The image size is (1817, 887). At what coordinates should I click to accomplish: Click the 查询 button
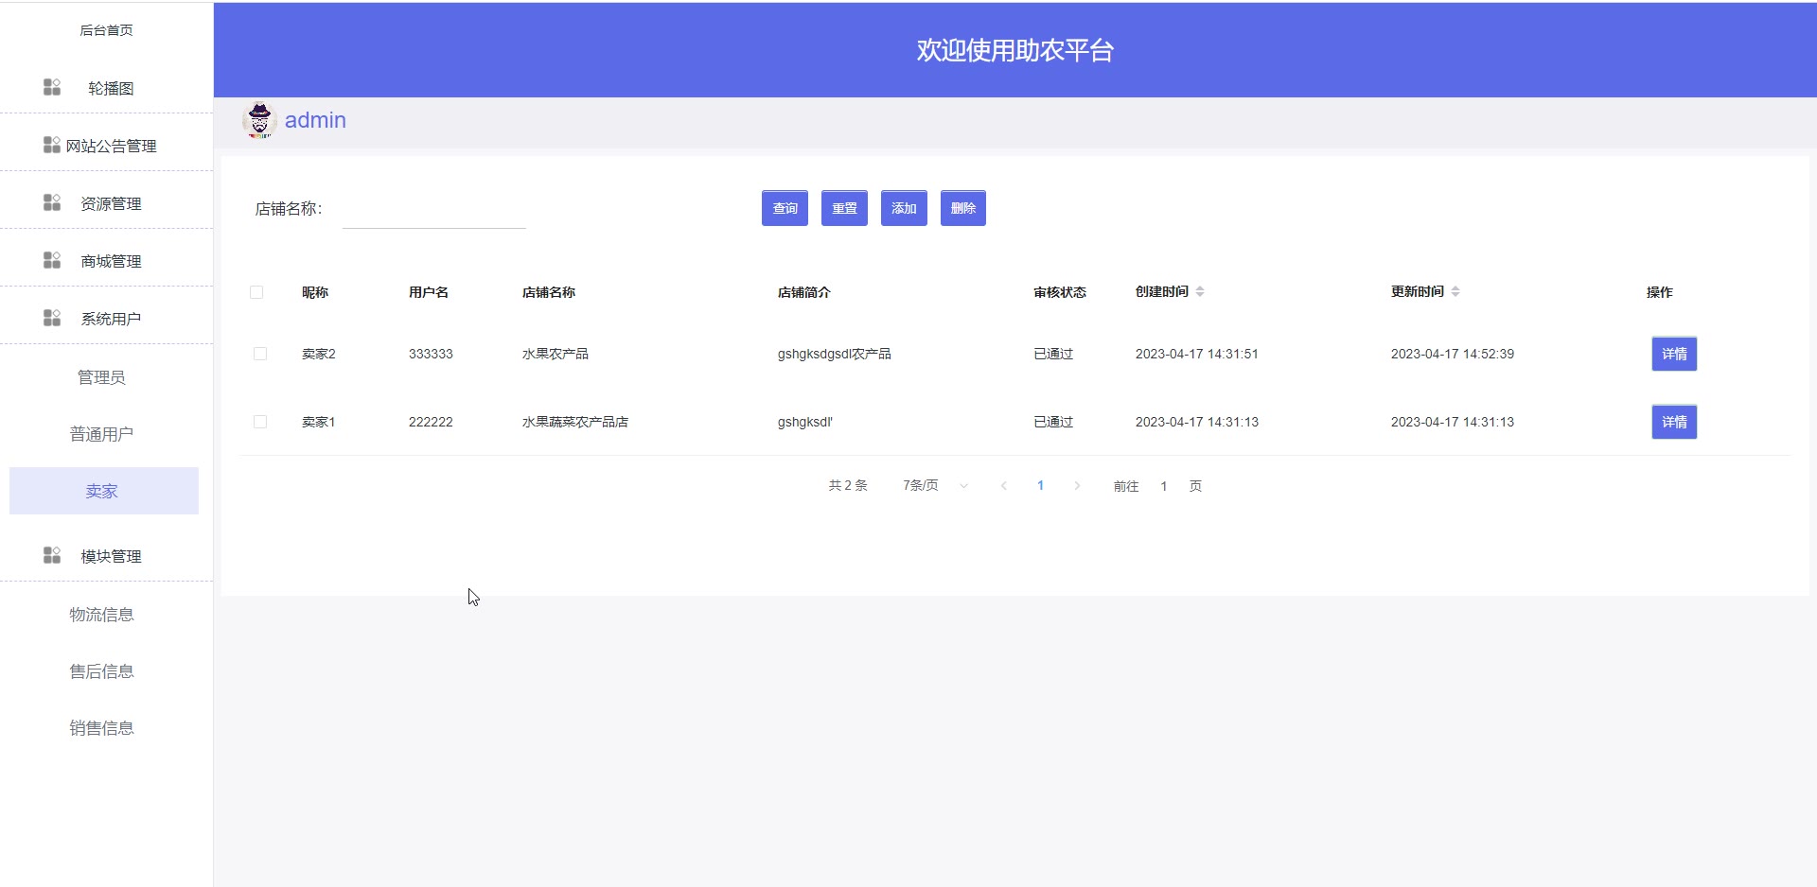tap(785, 208)
